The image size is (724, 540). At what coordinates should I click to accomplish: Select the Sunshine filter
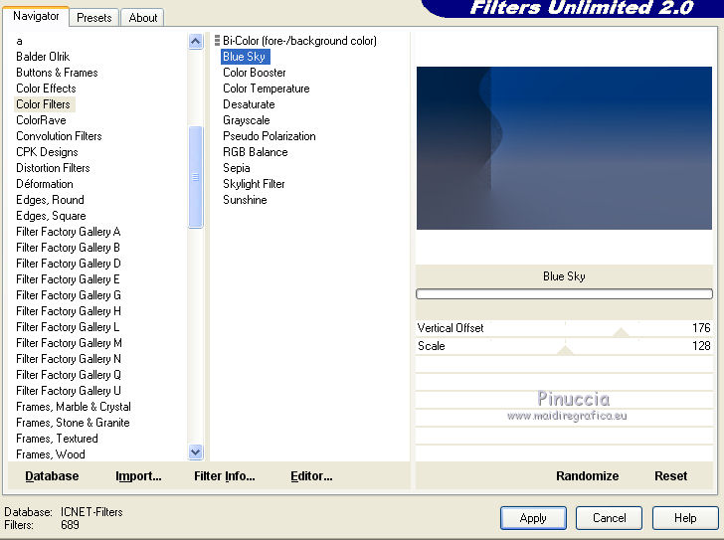[246, 200]
